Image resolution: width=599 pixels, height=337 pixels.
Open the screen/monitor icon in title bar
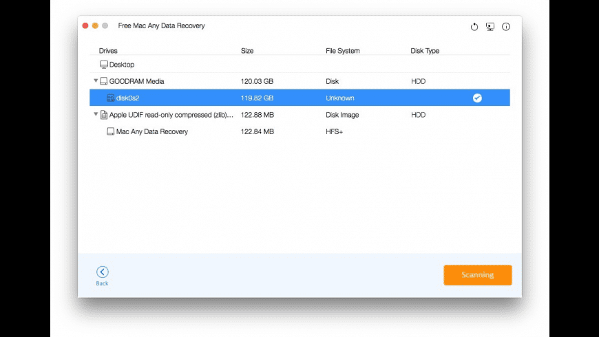tap(490, 27)
